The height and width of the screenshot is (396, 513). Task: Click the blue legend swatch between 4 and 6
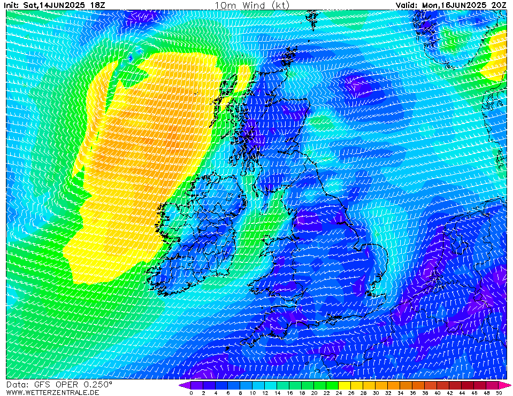click(221, 385)
